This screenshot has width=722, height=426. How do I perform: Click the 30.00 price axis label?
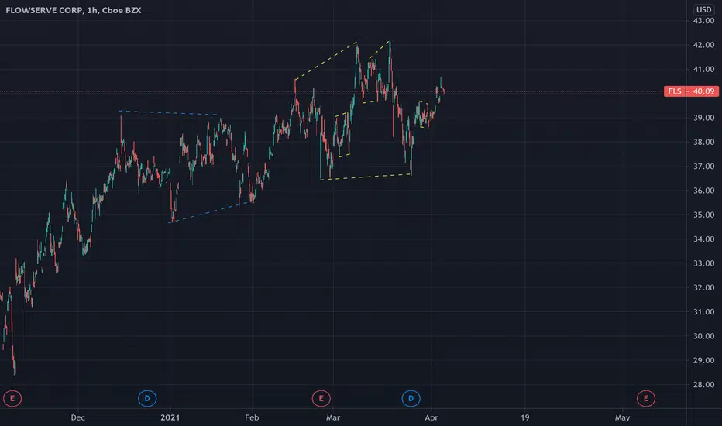coord(703,336)
